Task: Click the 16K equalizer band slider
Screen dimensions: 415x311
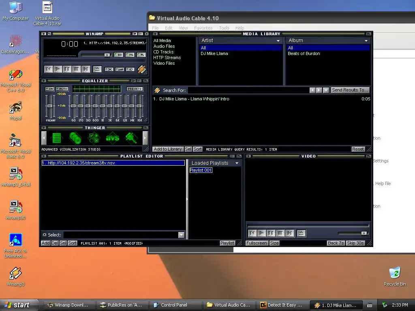Action: (x=139, y=106)
